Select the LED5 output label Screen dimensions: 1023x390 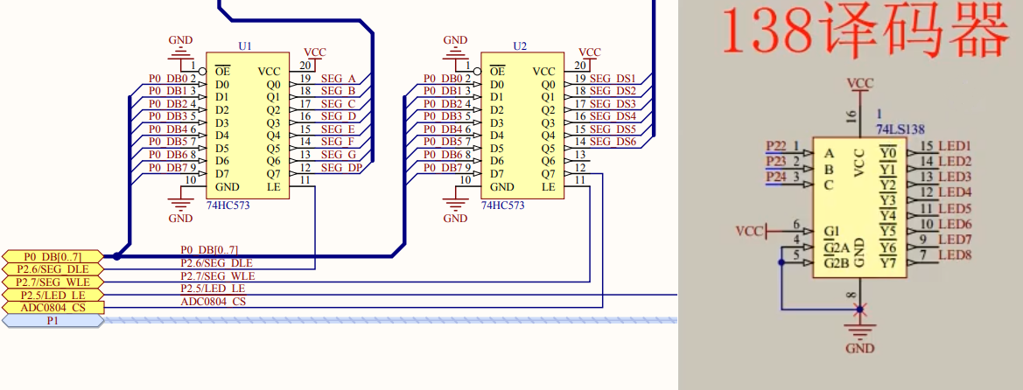tap(955, 209)
